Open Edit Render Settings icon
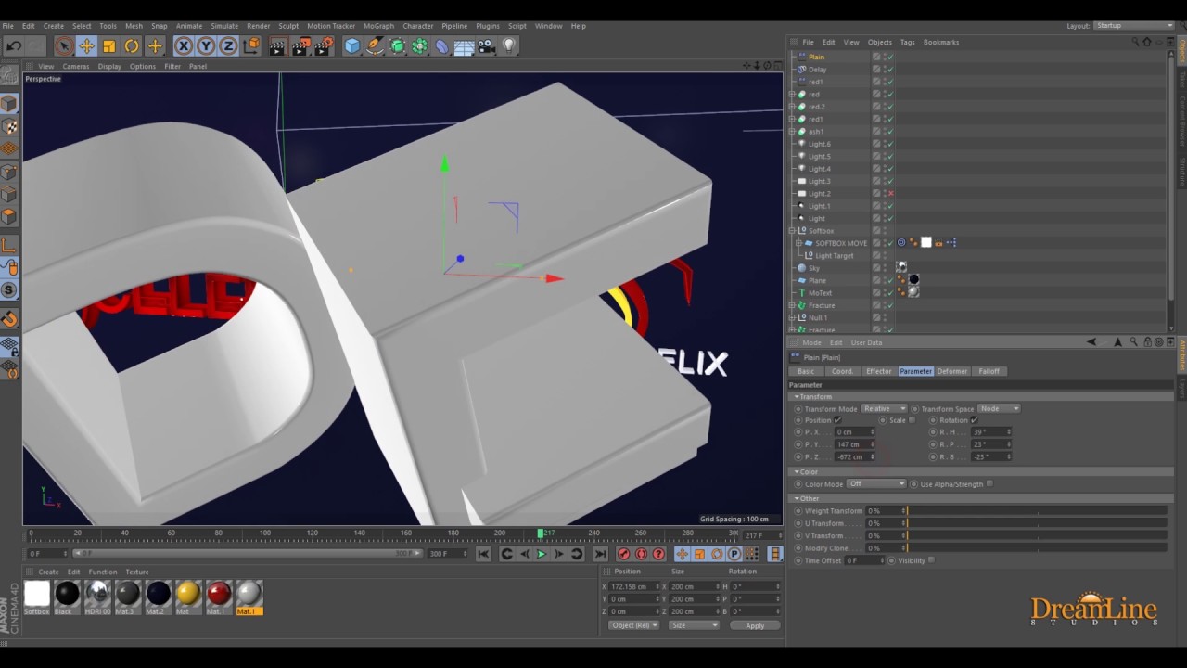1187x668 pixels. tap(324, 45)
